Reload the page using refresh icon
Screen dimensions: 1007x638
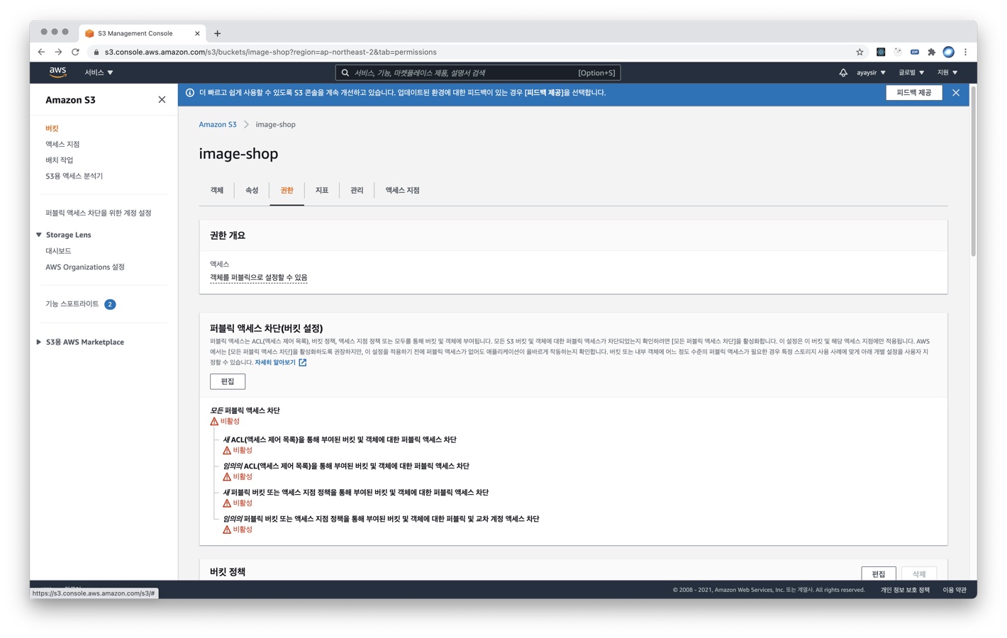[75, 52]
